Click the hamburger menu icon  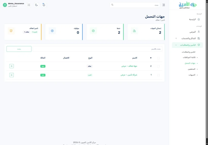pos(164,5)
